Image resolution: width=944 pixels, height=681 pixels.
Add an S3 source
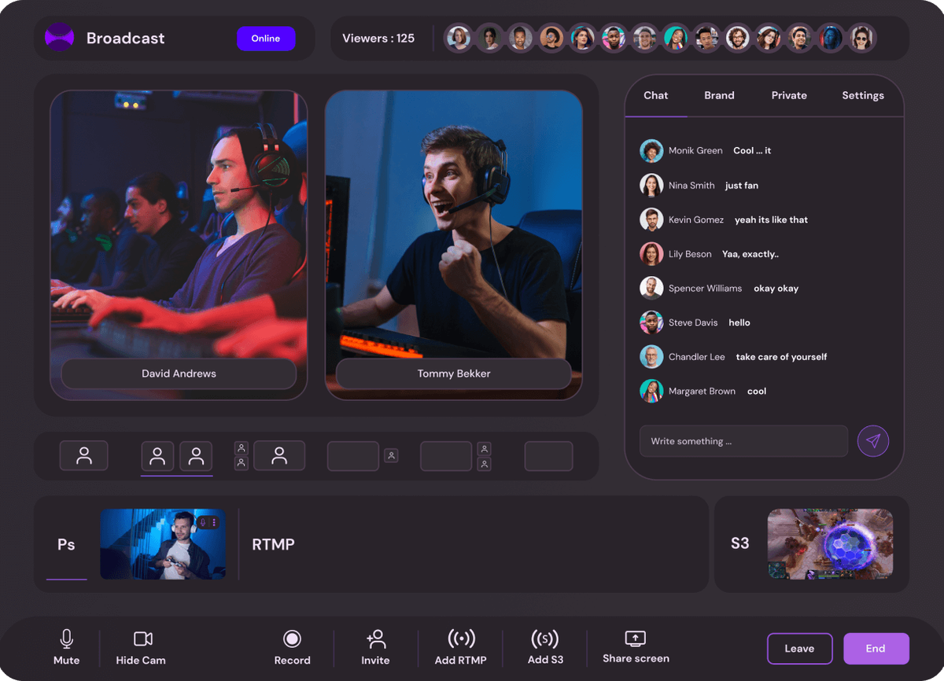(x=545, y=648)
